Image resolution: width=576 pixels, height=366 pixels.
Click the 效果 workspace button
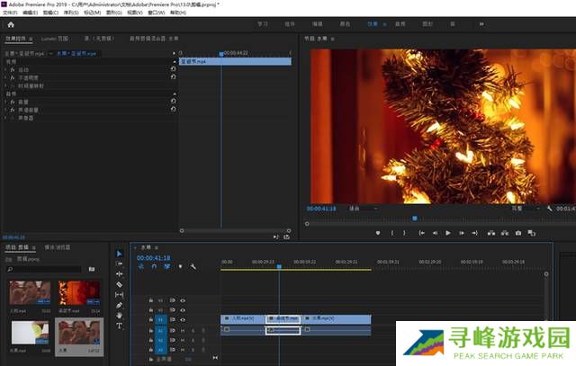point(374,25)
